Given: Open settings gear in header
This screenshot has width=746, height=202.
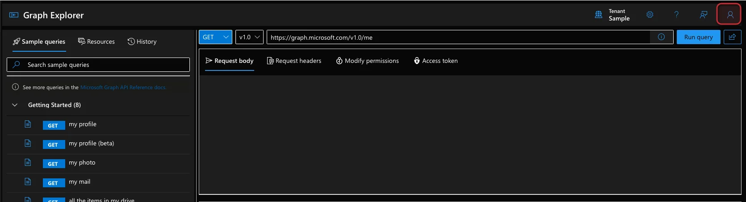Looking at the screenshot, I should pyautogui.click(x=650, y=15).
